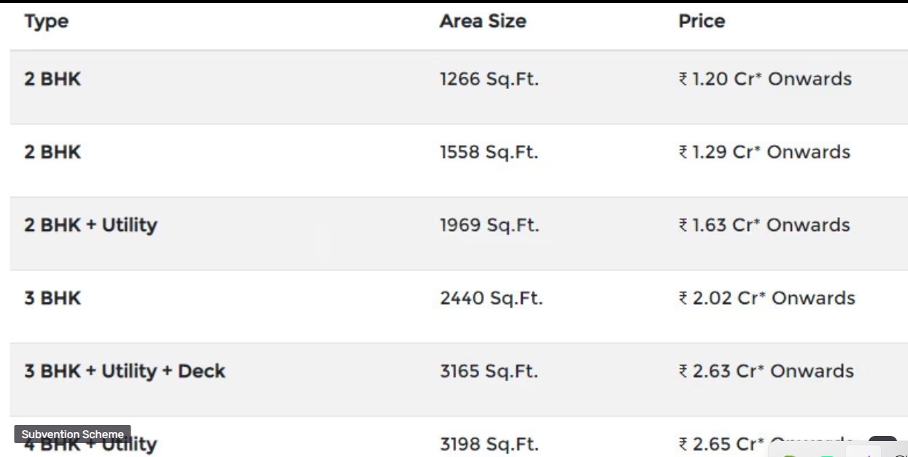Image resolution: width=908 pixels, height=457 pixels.
Task: Select the 3 BHK type cell
Action: tap(53, 298)
